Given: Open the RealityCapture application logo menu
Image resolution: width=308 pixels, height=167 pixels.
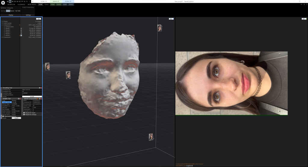Looking at the screenshot, I should (x=3, y=3).
